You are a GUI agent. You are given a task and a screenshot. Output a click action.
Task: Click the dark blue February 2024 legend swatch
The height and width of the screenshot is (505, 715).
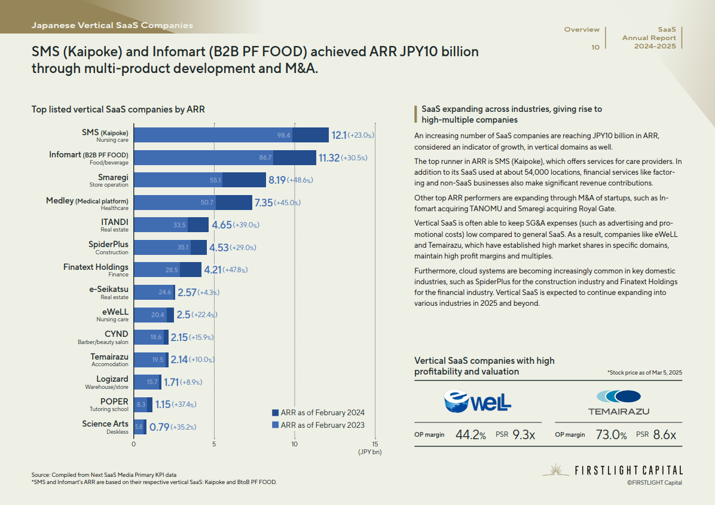click(x=275, y=412)
